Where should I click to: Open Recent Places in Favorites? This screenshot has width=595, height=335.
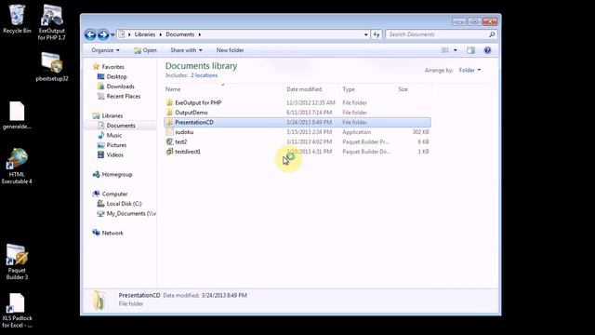tap(123, 97)
